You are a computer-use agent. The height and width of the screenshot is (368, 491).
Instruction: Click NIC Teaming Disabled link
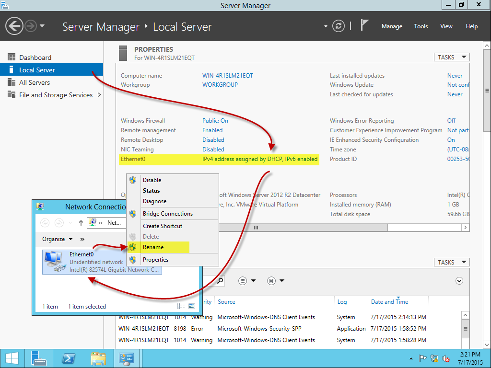click(x=213, y=149)
